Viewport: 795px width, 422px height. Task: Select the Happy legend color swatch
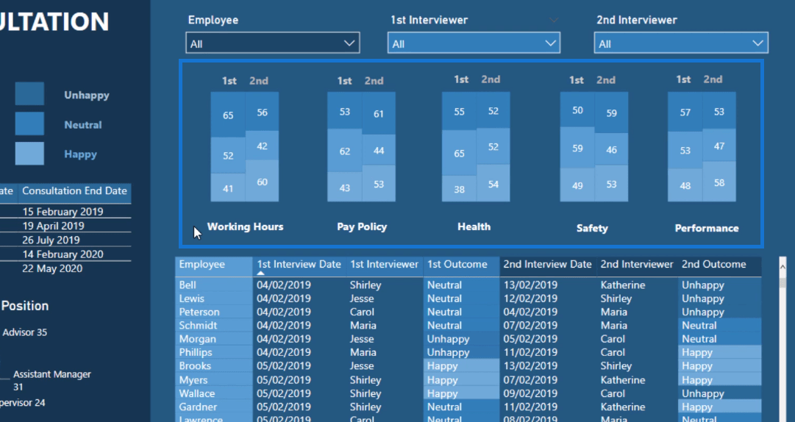[29, 154]
